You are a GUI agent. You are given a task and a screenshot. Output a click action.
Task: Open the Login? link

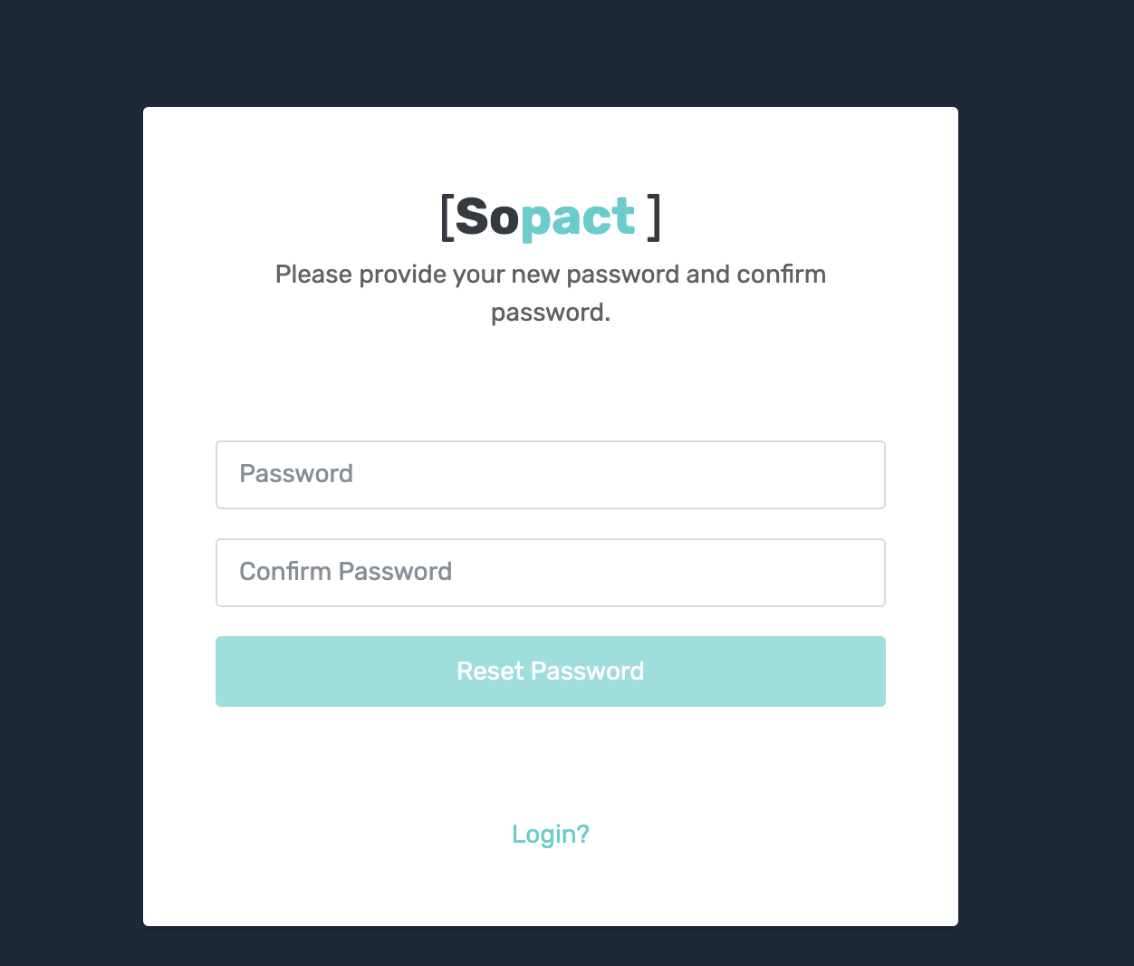pyautogui.click(x=551, y=835)
